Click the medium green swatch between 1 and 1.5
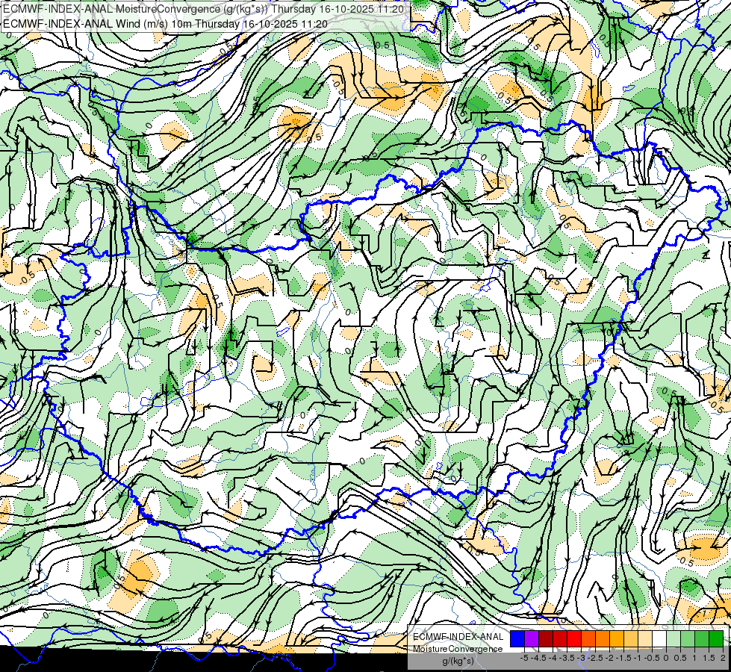 pyautogui.click(x=702, y=639)
